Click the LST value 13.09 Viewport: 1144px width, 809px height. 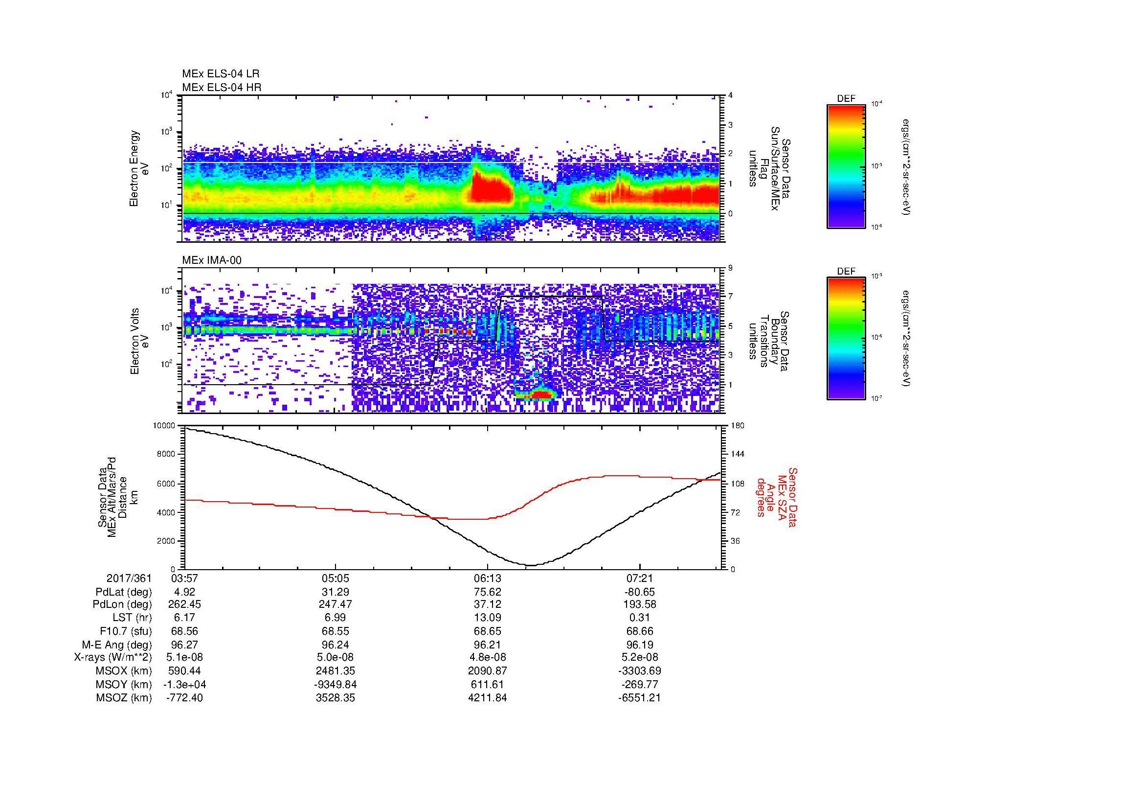tap(487, 618)
